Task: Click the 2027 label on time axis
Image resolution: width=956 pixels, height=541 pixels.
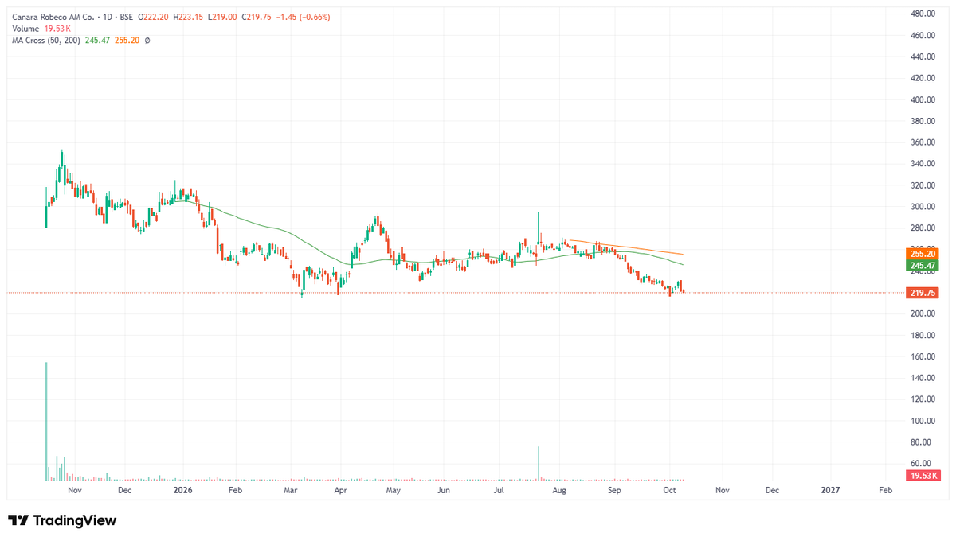Action: pyautogui.click(x=831, y=491)
